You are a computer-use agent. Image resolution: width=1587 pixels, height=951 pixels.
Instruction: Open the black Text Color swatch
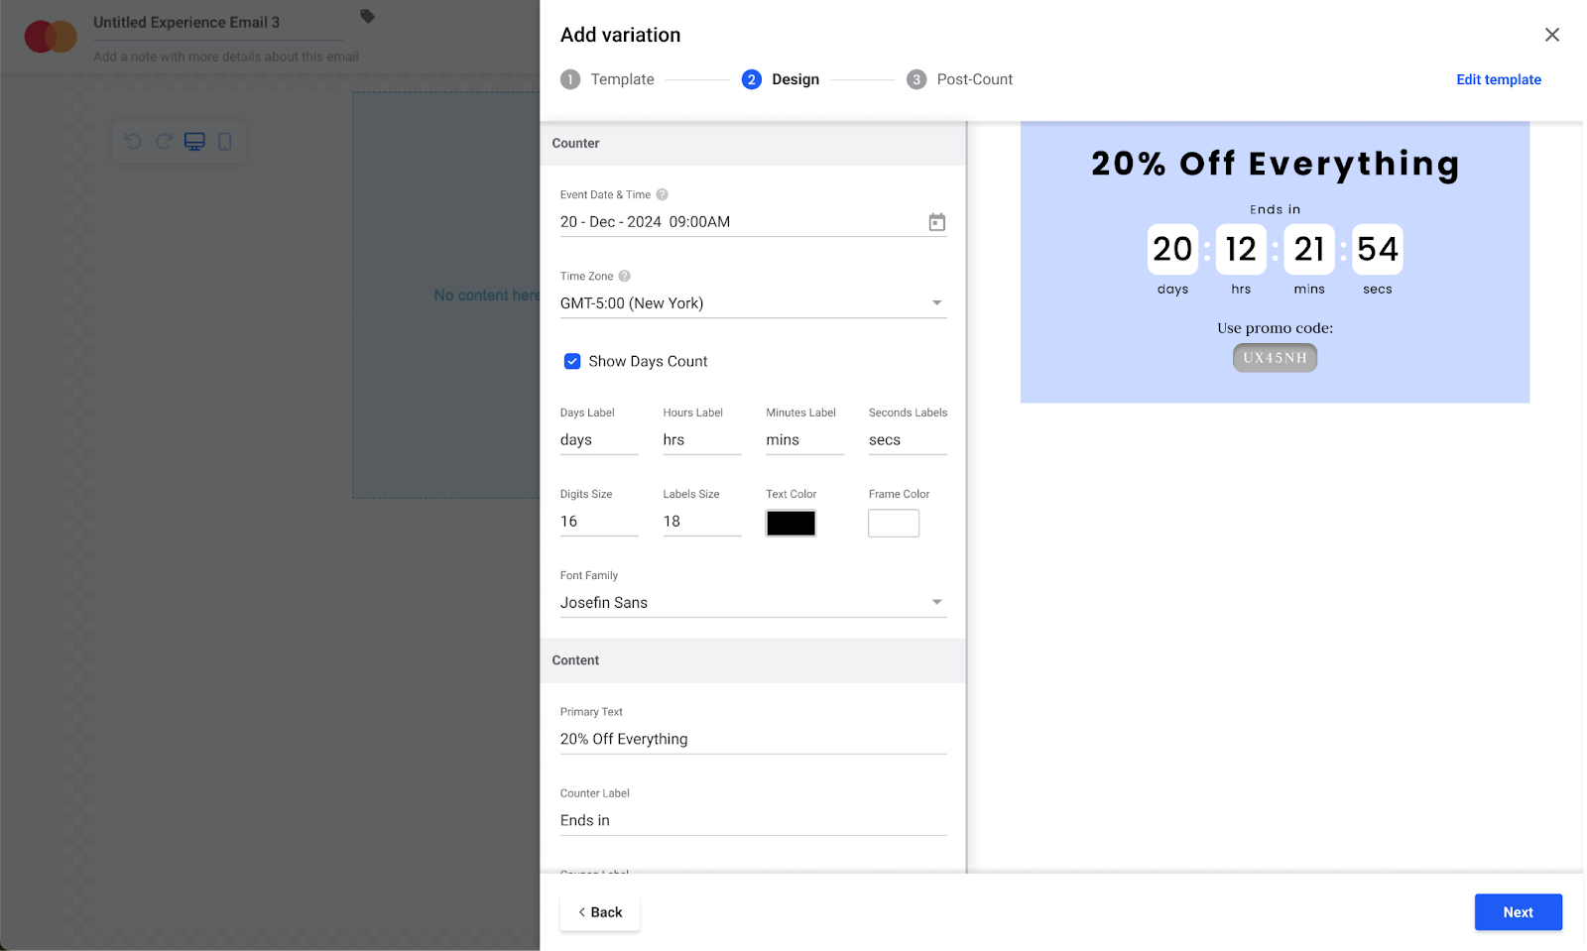tap(791, 524)
